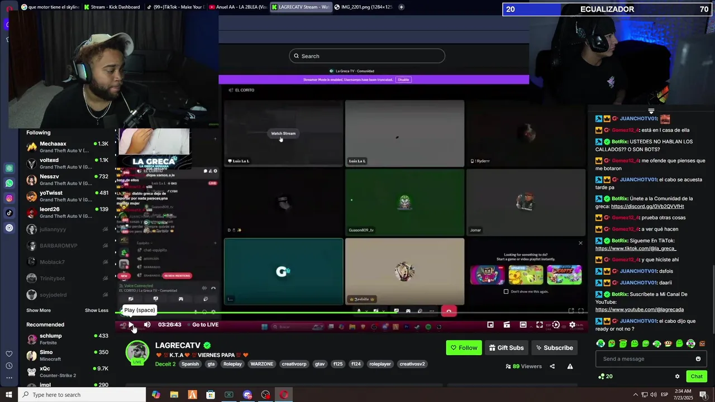Open the xQc recommended channel

coord(68,372)
